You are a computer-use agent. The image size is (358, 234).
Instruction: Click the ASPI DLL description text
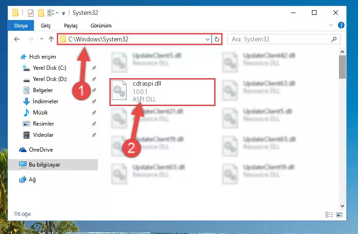pyautogui.click(x=144, y=99)
